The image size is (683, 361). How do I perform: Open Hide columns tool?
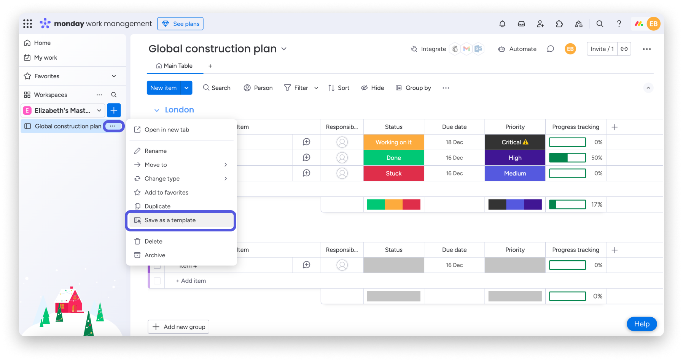(x=373, y=88)
